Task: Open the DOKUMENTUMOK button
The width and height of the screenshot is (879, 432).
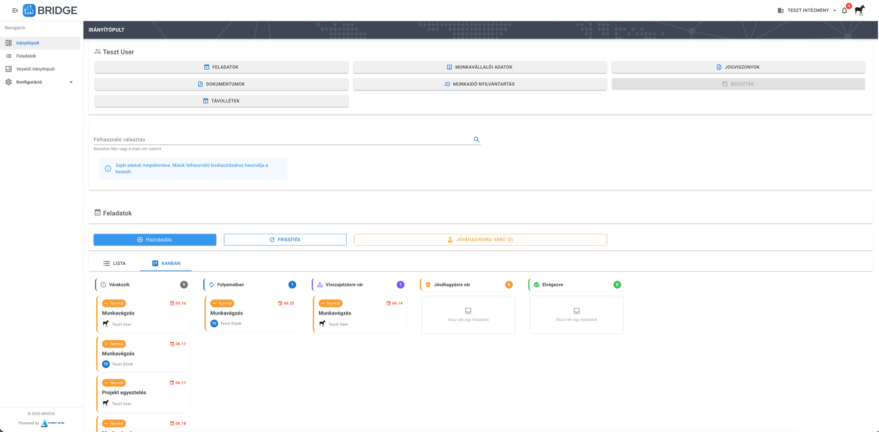Action: click(x=221, y=84)
